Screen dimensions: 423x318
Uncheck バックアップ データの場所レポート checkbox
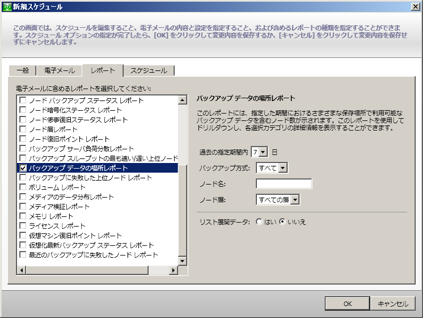coord(23,168)
